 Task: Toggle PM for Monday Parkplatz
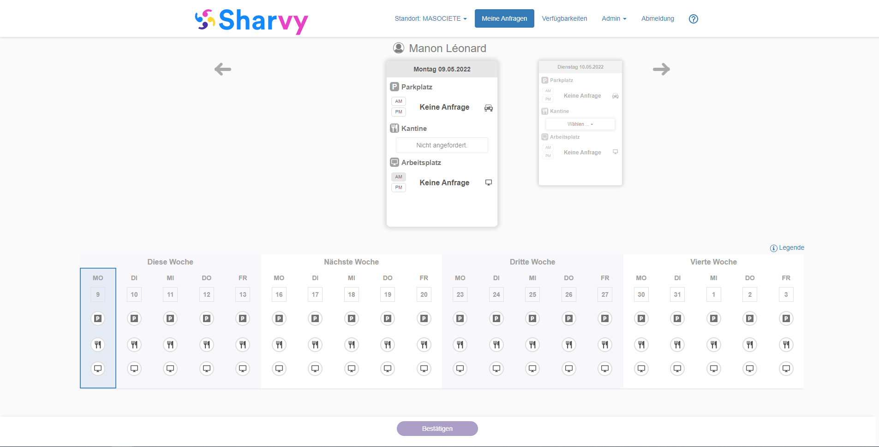click(x=399, y=112)
